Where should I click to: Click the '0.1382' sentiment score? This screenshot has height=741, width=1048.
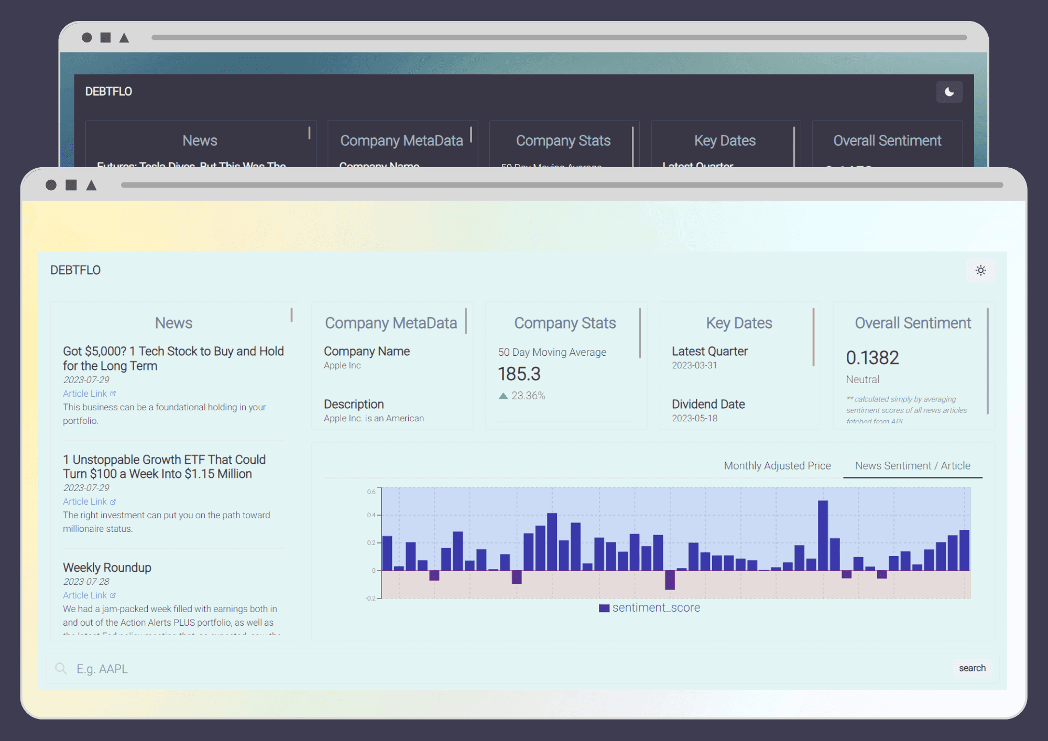pos(872,357)
